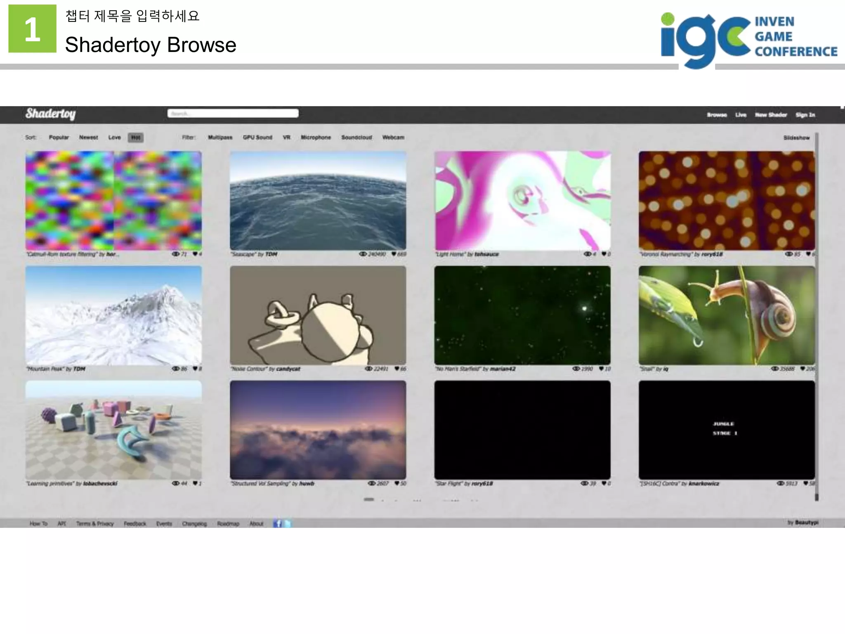
Task: Click author huwb under Structured Vol Sampling
Action: pos(307,483)
